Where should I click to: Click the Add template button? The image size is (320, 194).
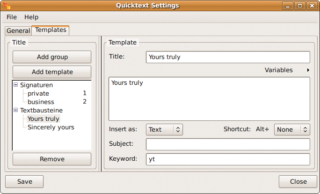point(52,72)
